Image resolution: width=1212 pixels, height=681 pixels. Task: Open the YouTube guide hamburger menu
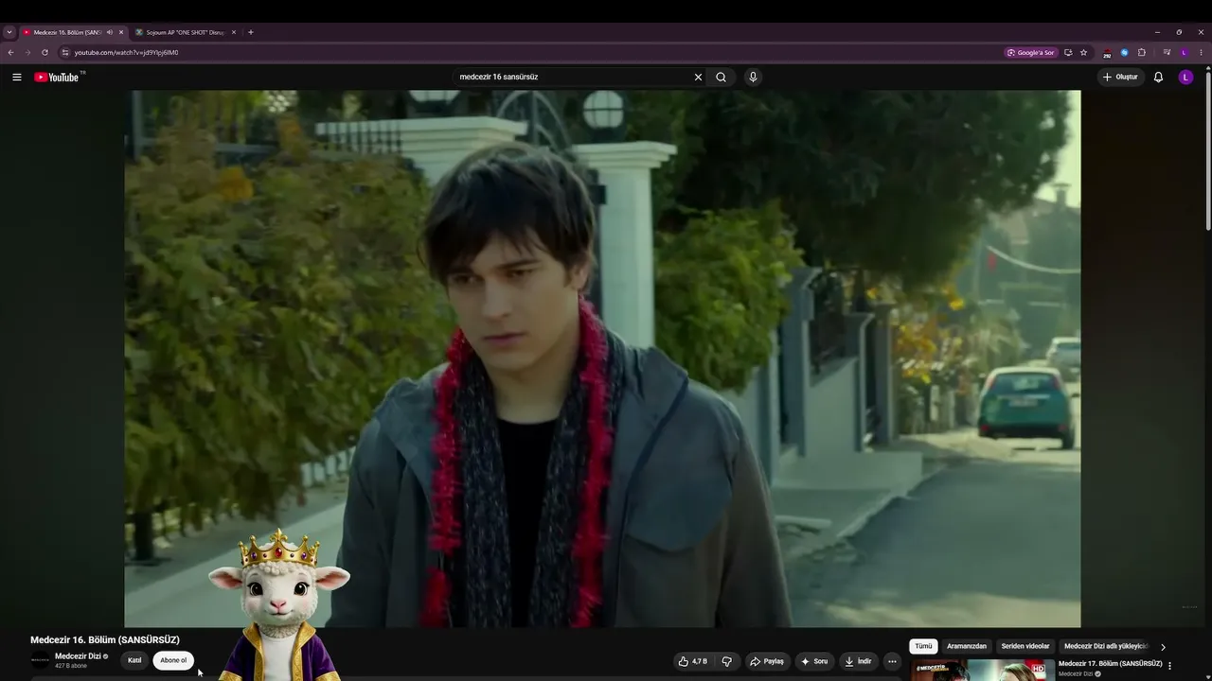click(x=16, y=77)
